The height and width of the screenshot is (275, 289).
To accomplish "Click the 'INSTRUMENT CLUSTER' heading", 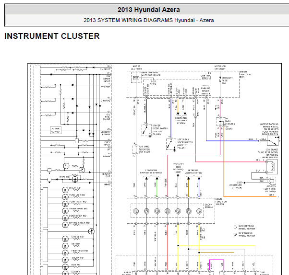I will 52,36.
